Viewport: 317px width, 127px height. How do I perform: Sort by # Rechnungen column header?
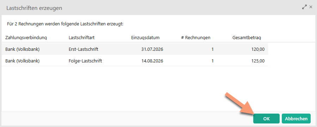[196, 38]
